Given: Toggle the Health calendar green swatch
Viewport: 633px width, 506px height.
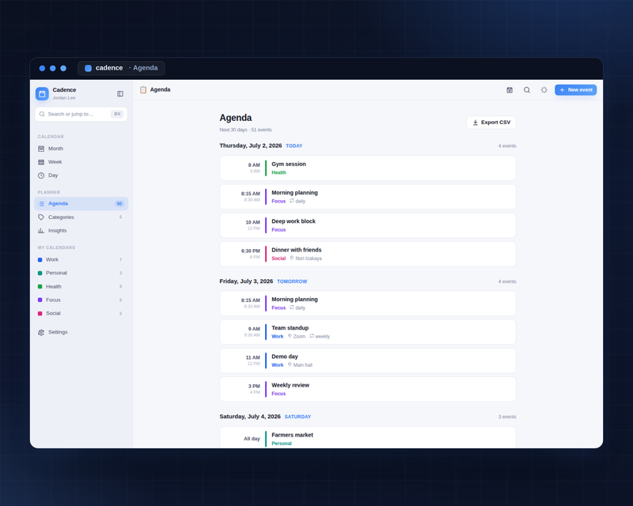Looking at the screenshot, I should (40, 286).
